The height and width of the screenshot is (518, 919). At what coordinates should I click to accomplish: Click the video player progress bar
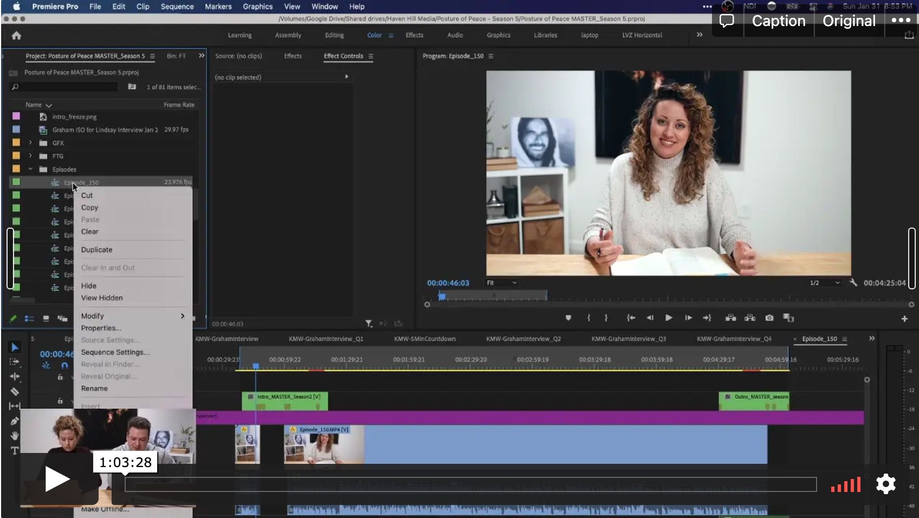click(x=470, y=484)
